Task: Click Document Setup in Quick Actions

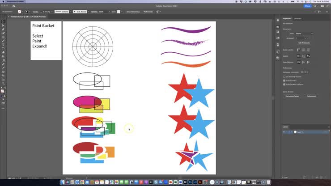Action: tap(292, 96)
